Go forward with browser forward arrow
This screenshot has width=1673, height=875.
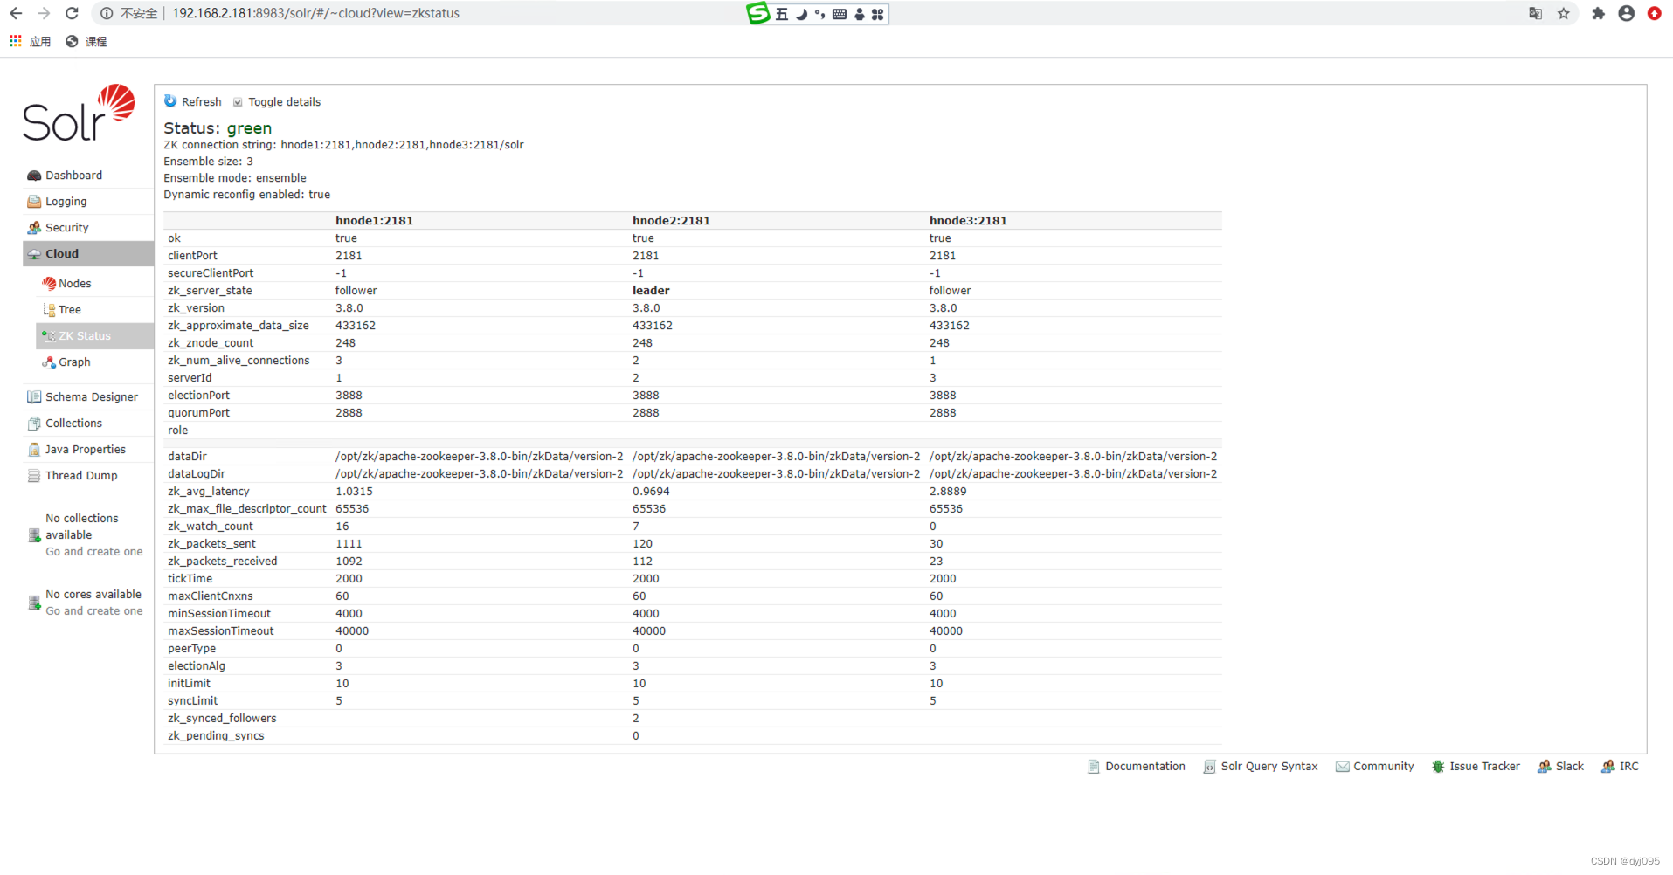click(44, 13)
